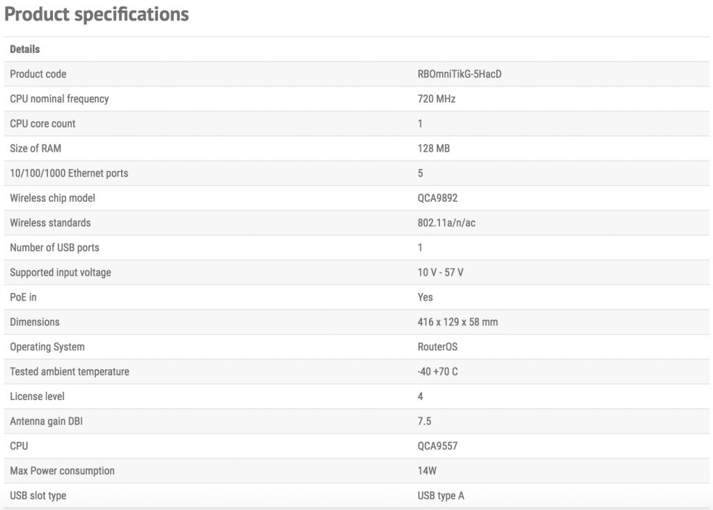Click the CPU core count label

tap(42, 124)
